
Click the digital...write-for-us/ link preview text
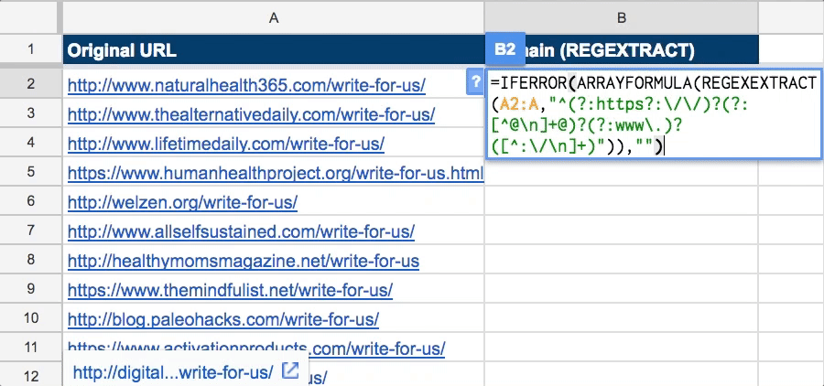173,372
